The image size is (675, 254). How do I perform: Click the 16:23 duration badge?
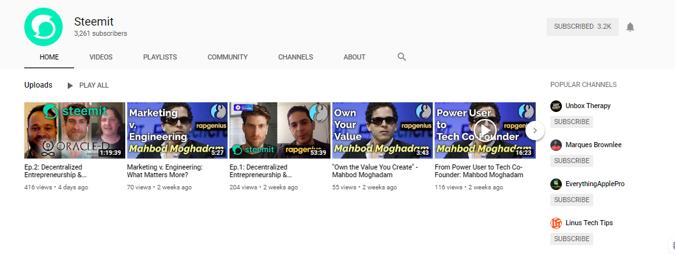(524, 153)
